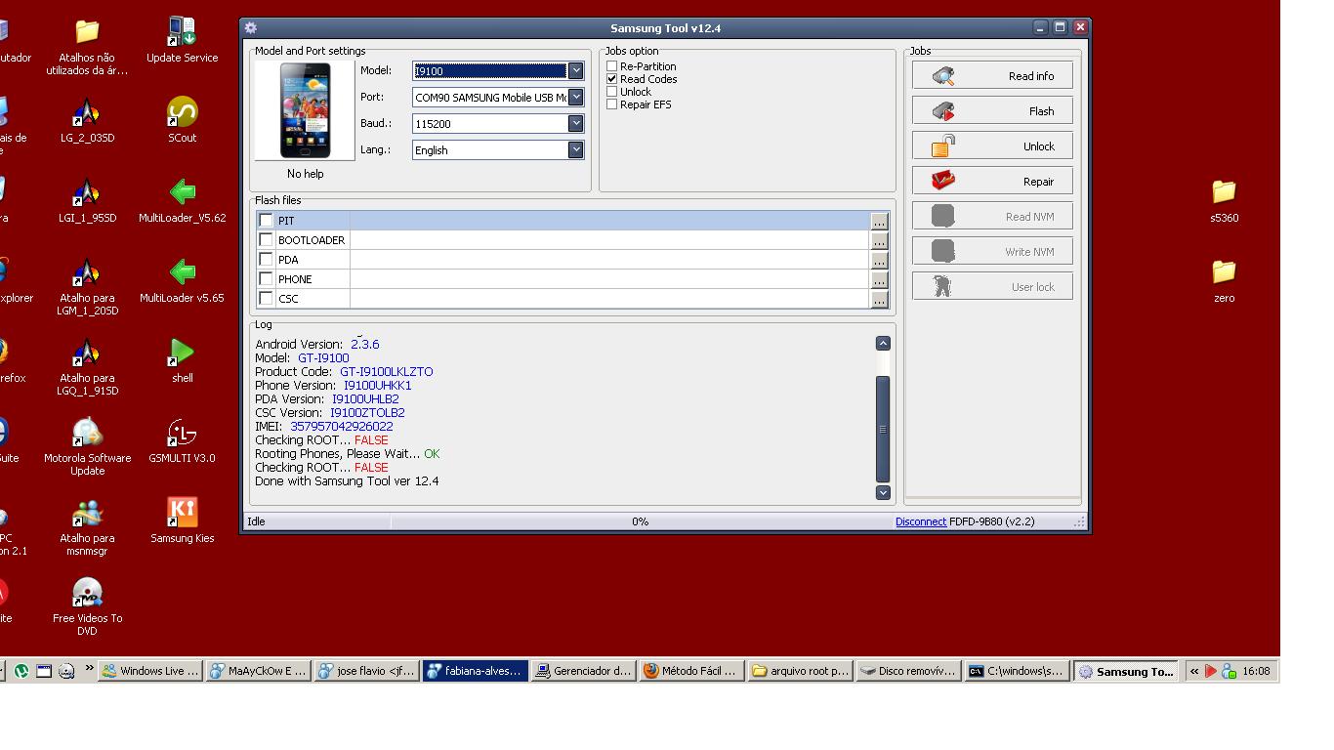Open the Baud rate dropdown
The width and height of the screenshot is (1334, 750).
point(576,123)
